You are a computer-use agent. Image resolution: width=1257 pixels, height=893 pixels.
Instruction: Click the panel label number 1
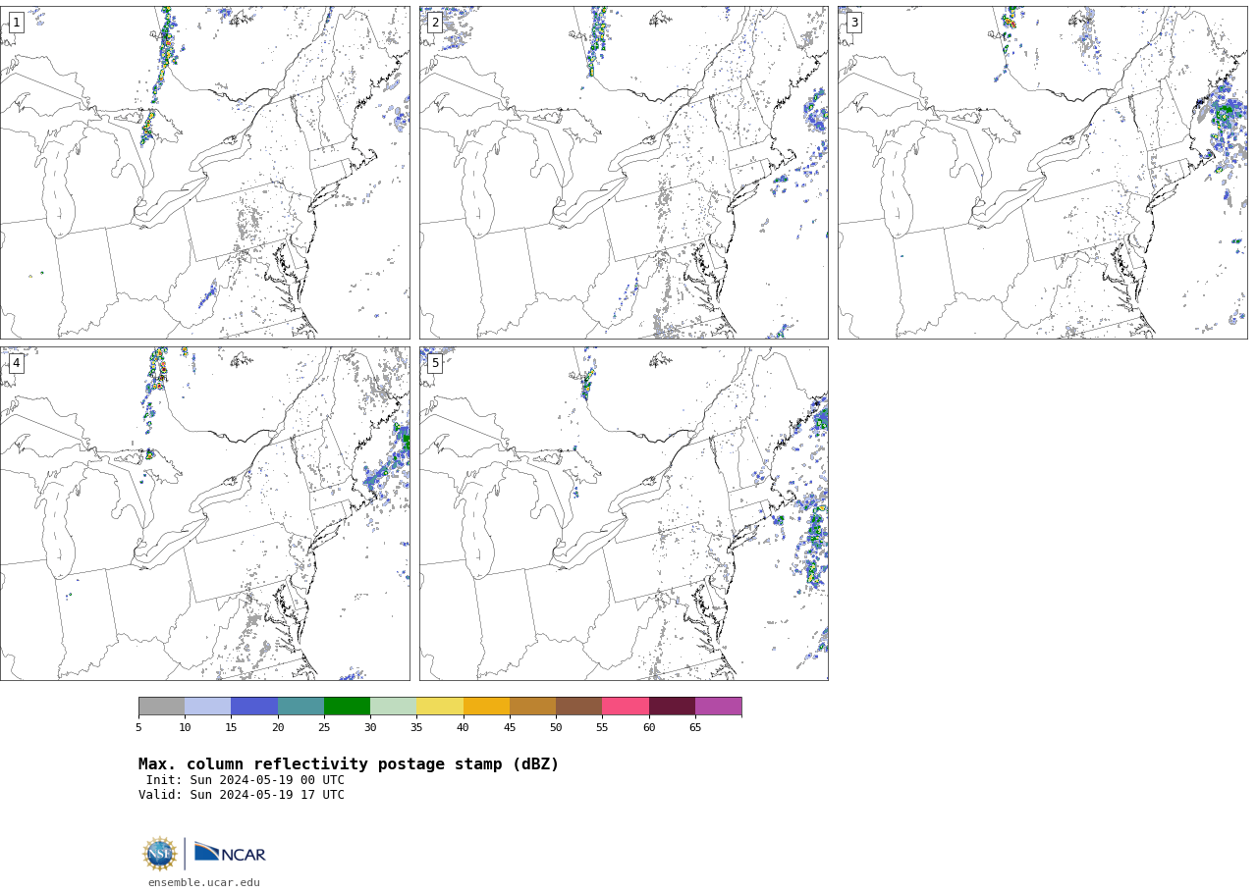[16, 23]
